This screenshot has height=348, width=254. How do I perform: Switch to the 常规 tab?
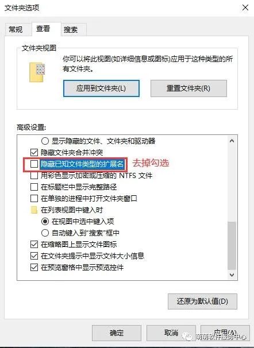click(x=16, y=29)
